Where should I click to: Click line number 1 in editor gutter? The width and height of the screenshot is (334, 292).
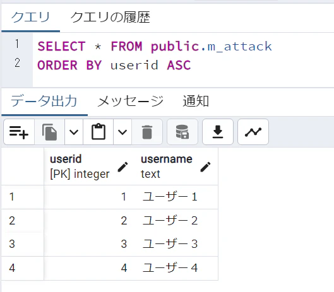pyautogui.click(x=17, y=44)
